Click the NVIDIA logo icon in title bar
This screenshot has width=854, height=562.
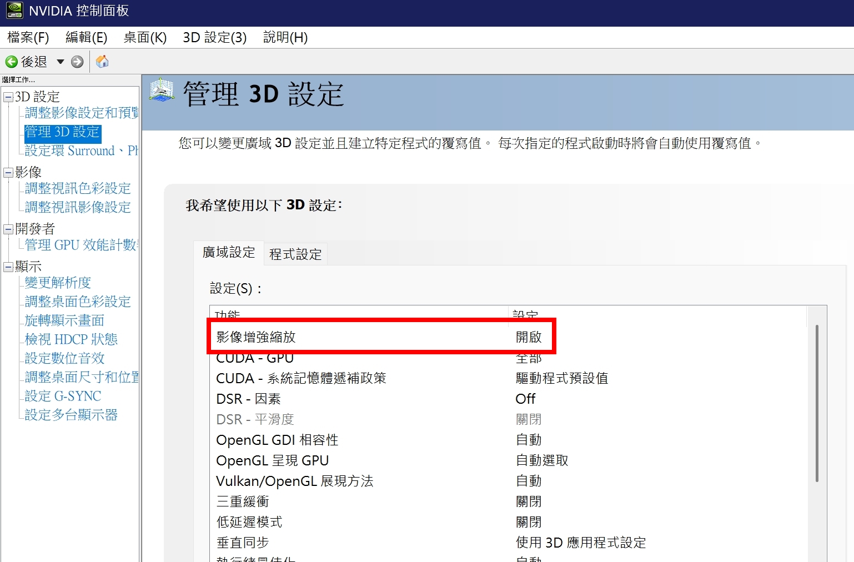tap(14, 11)
